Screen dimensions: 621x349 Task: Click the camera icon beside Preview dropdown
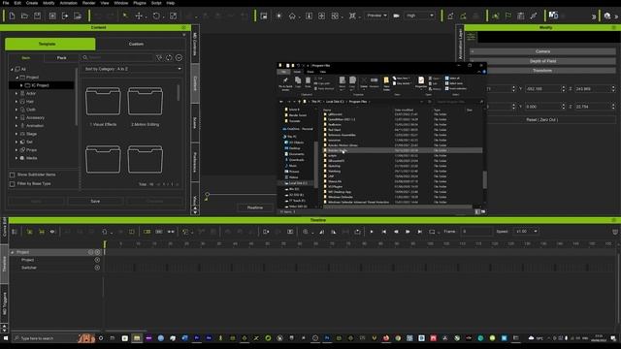tap(396, 16)
